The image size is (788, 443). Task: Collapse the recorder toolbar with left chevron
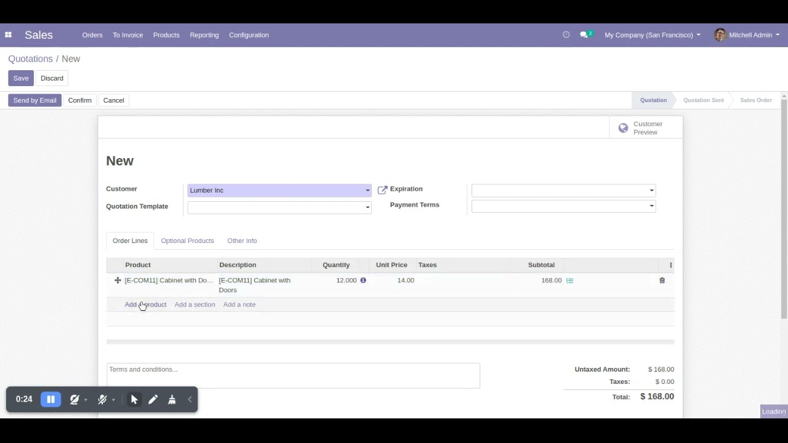pyautogui.click(x=190, y=399)
